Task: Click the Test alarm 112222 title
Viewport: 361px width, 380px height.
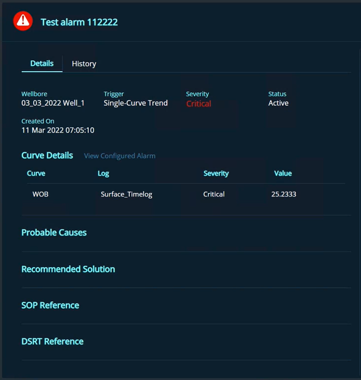Action: click(x=79, y=22)
